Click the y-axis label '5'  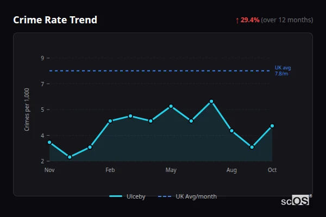tap(42, 110)
